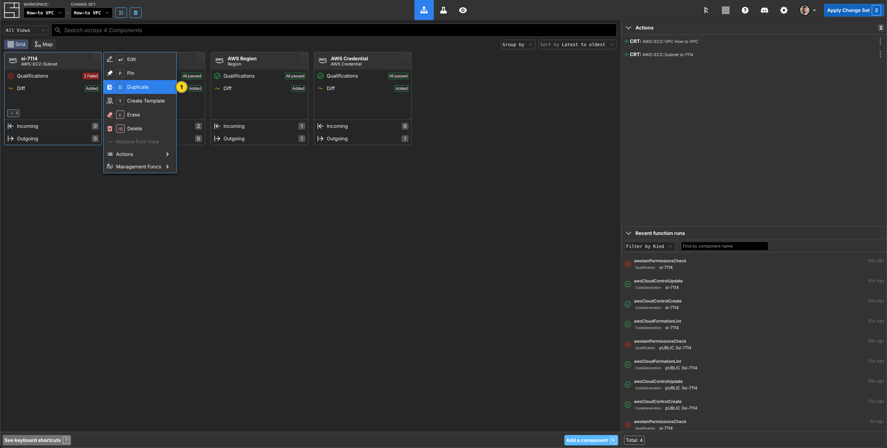Click the create change set fork icon
Viewport: 887px width, 448px height.
[x=121, y=13]
